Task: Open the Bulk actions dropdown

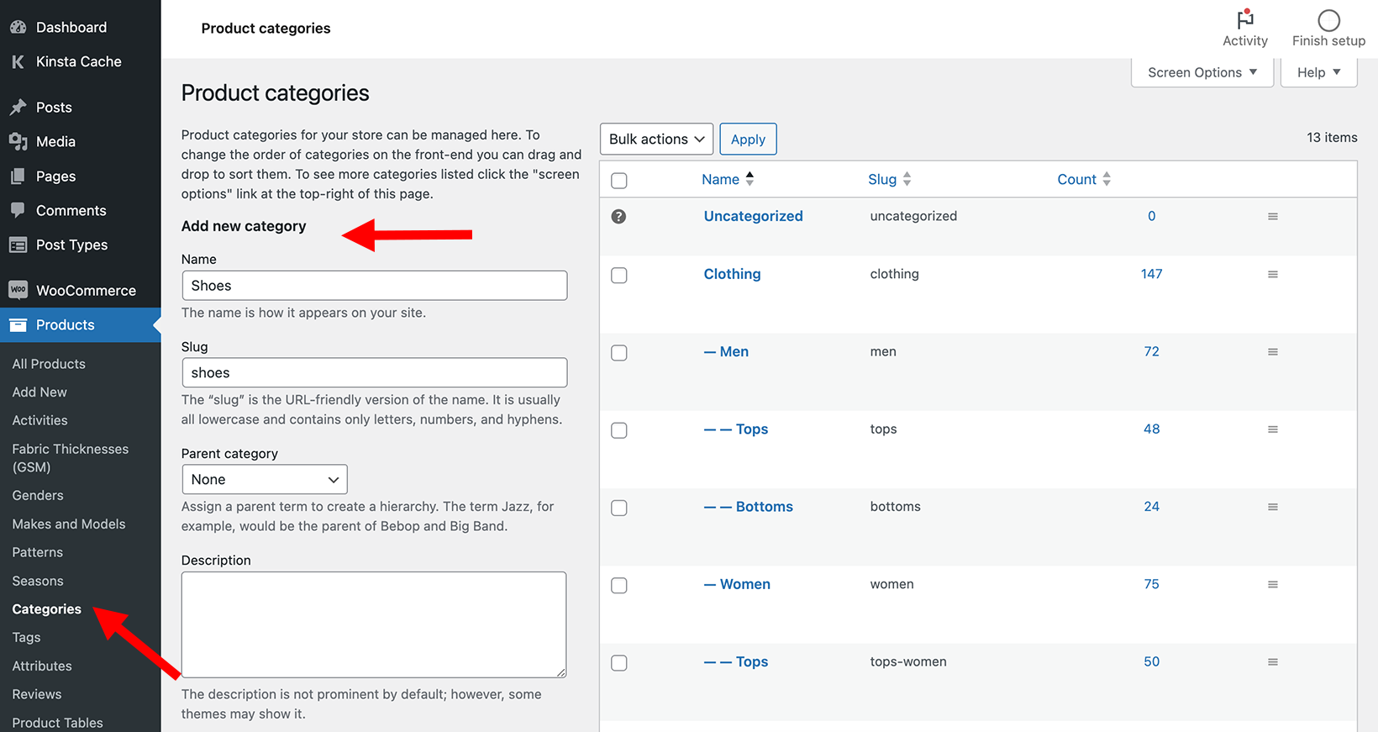Action: click(x=656, y=139)
